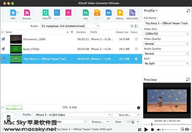192x133 pixels.
Task: Select the Discoverers_1080 thumbnail
Action: (x=16, y=39)
